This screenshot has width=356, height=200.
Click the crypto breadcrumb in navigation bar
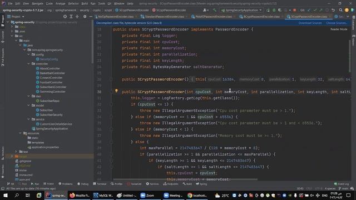[96, 10]
